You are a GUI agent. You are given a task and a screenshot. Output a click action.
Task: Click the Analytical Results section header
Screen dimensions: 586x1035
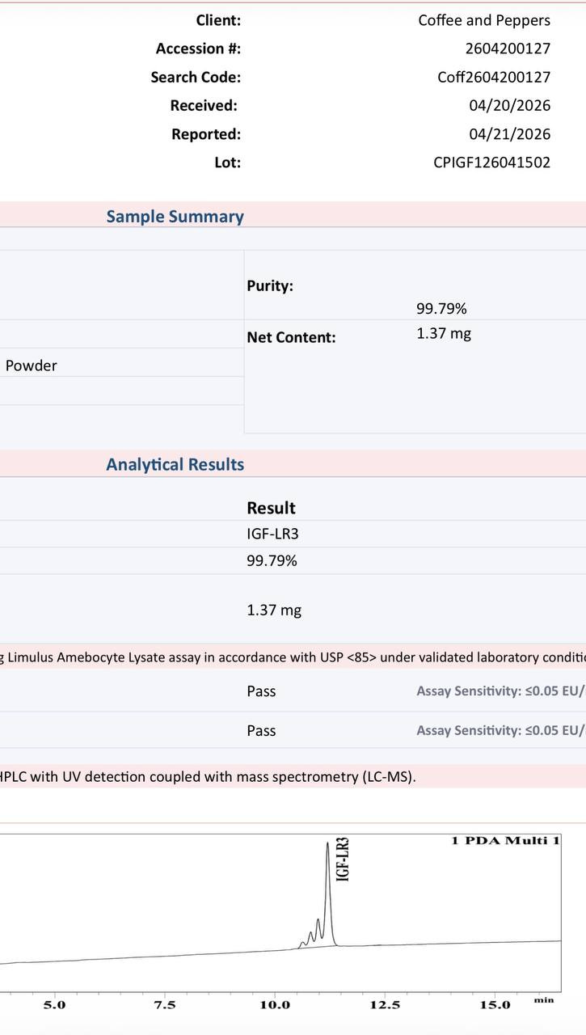[175, 464]
